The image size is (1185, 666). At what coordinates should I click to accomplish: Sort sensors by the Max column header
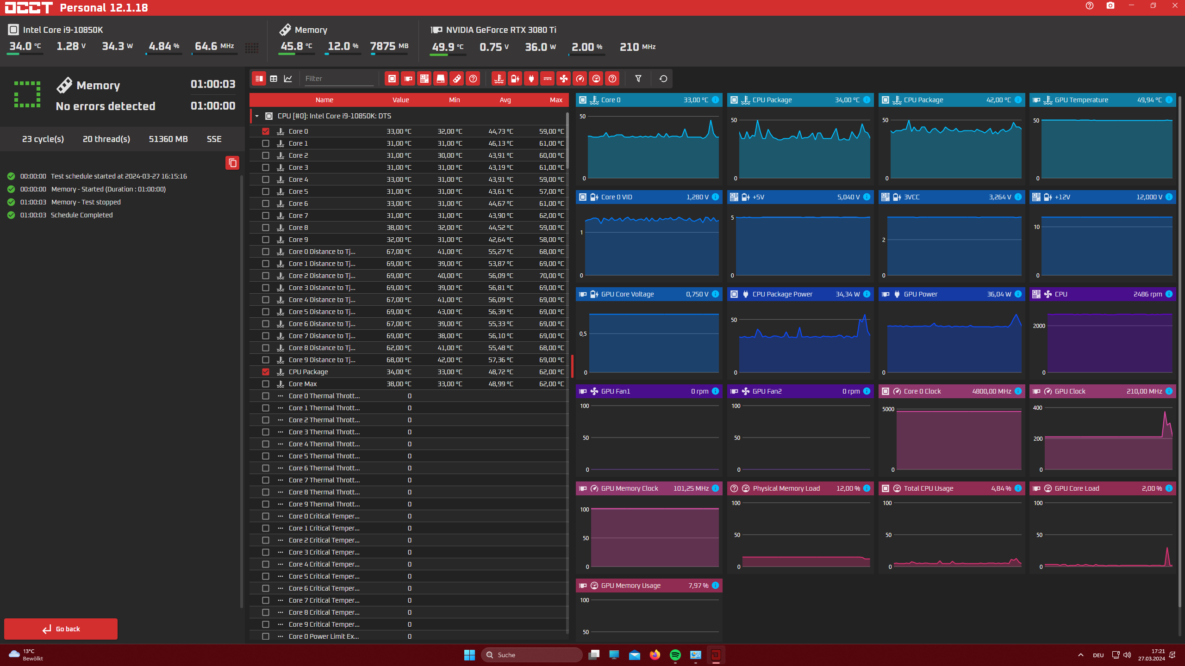555,100
